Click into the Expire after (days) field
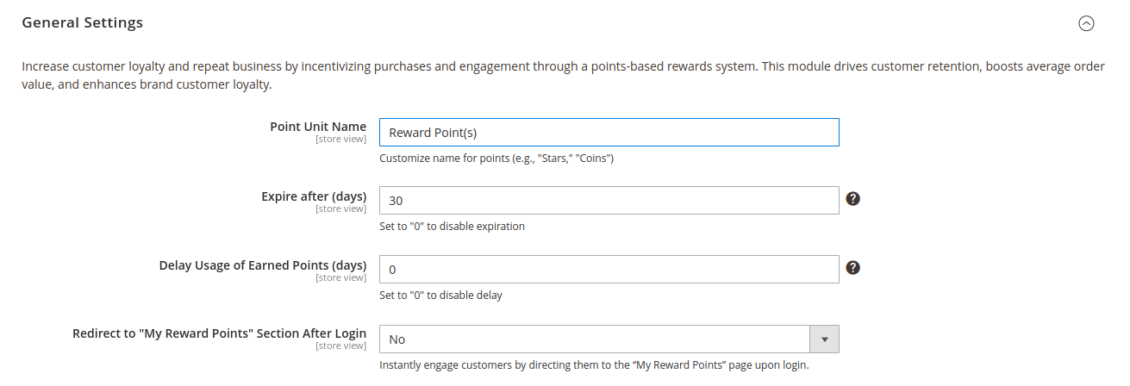 609,201
